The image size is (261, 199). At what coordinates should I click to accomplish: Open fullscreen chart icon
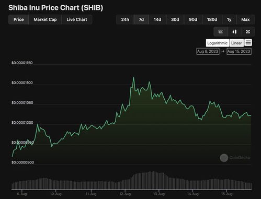[x=248, y=32]
